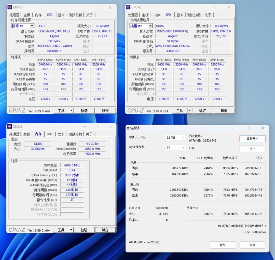Minimize the 基准测试 benchmark window
275x260 pixels.
click(237, 128)
